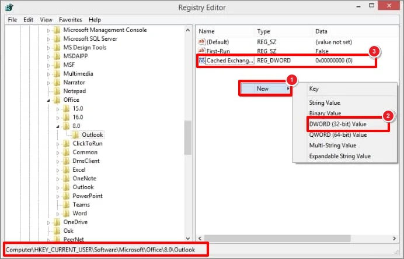404x259 pixels.
Task: Click the Cached Exchange DWORD value icon
Action: (202, 61)
